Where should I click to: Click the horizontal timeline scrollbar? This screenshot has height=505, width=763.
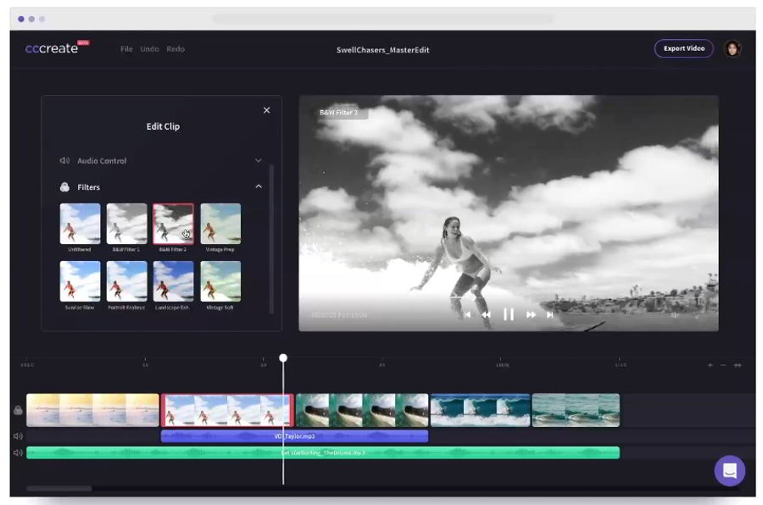(x=58, y=488)
